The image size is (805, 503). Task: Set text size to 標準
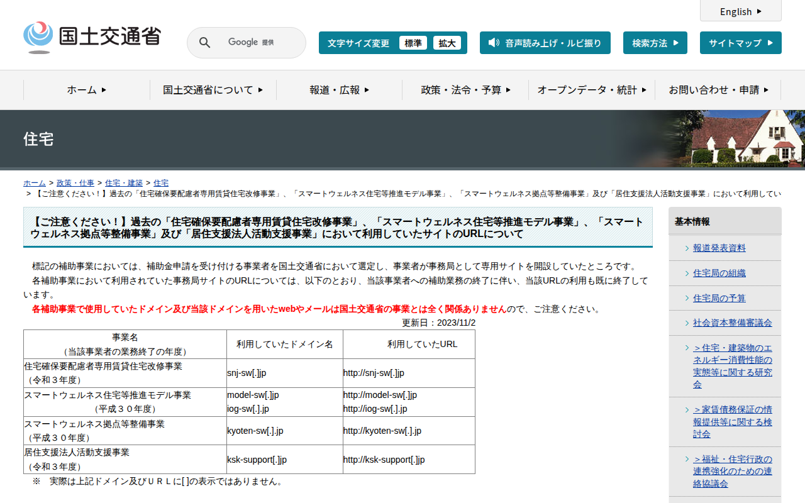413,43
